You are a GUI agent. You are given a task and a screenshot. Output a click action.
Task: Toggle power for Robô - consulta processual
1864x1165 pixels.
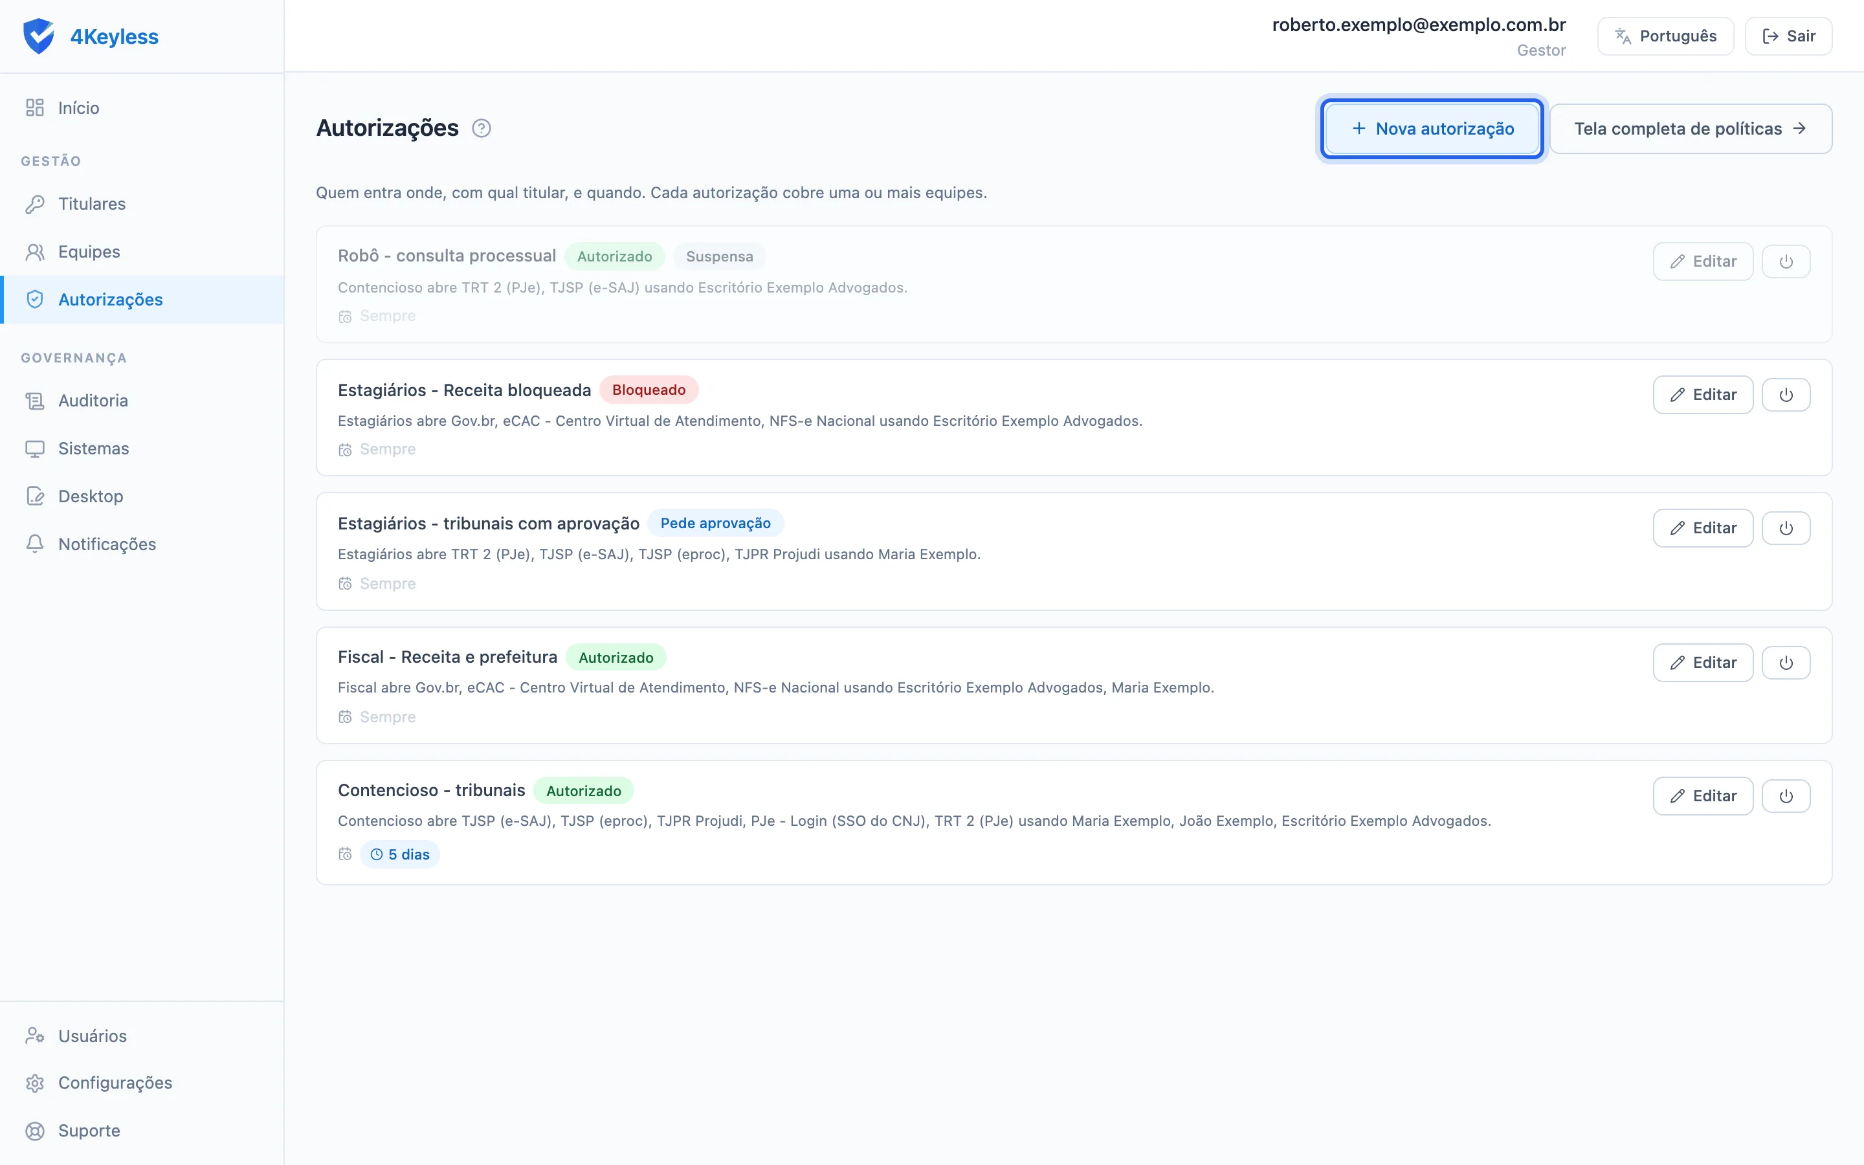pyautogui.click(x=1786, y=261)
